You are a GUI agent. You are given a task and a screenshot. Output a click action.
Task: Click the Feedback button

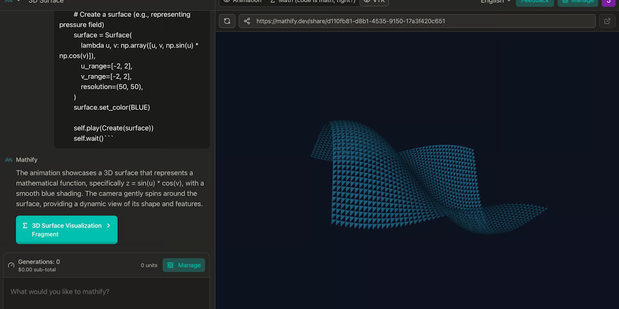tap(534, 1)
